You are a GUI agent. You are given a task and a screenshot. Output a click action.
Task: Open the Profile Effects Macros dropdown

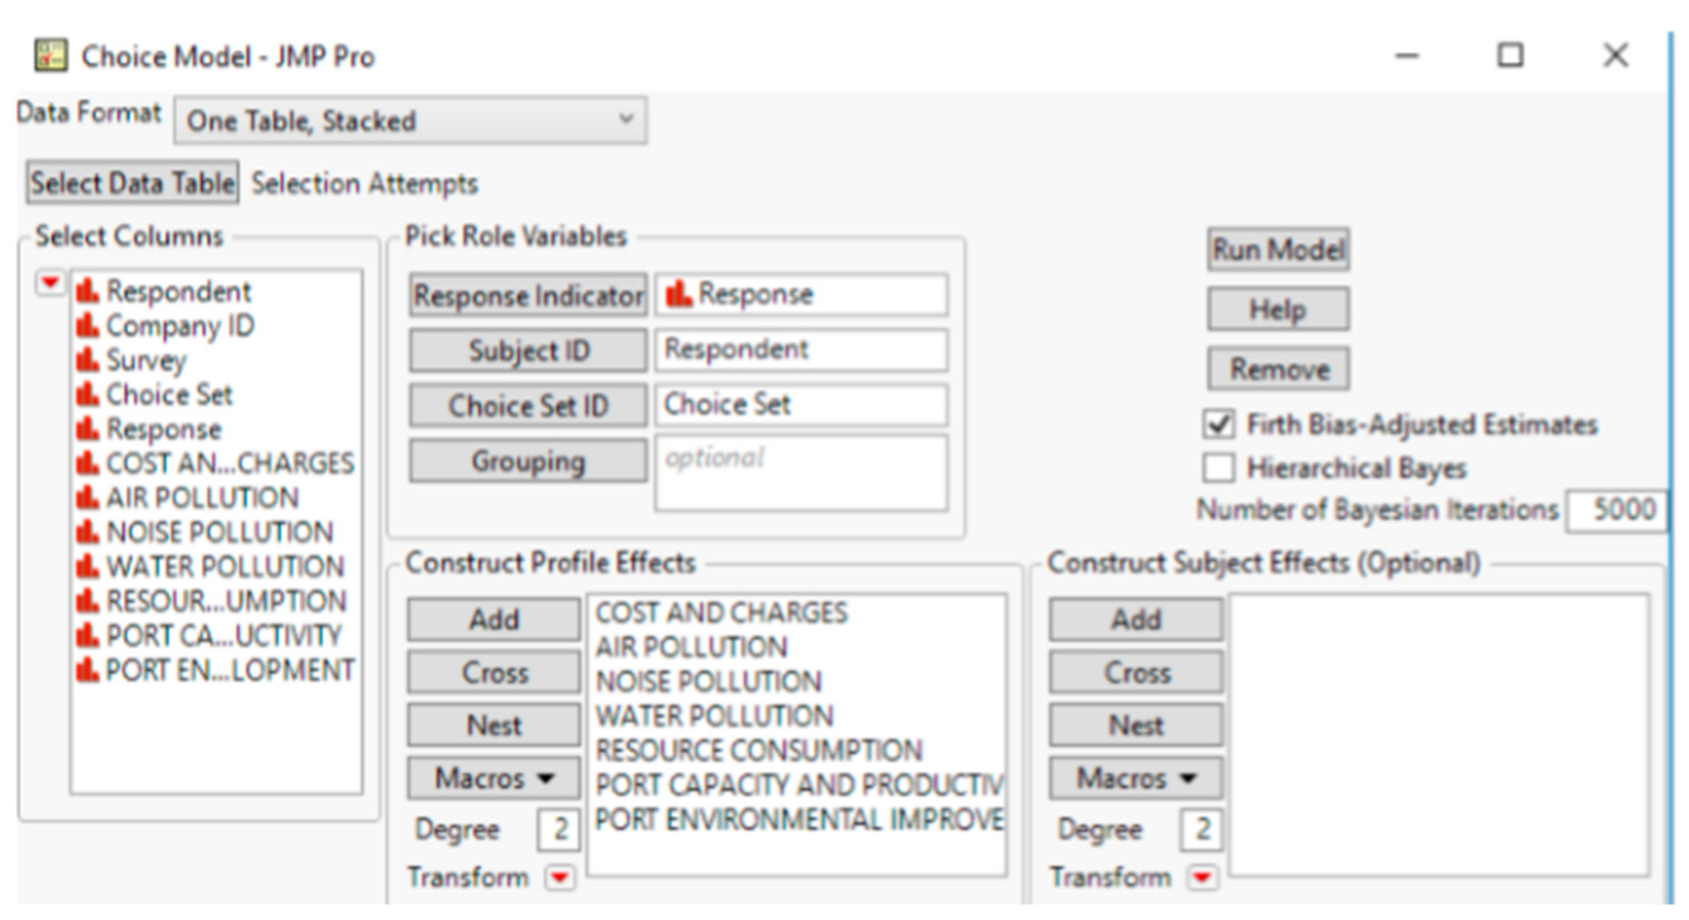493,778
